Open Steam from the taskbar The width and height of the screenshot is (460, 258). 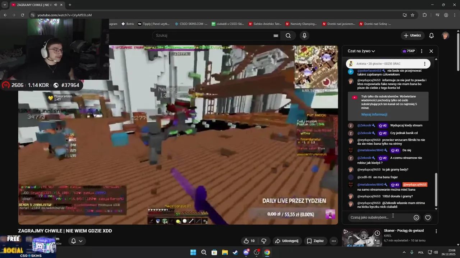tap(235, 252)
